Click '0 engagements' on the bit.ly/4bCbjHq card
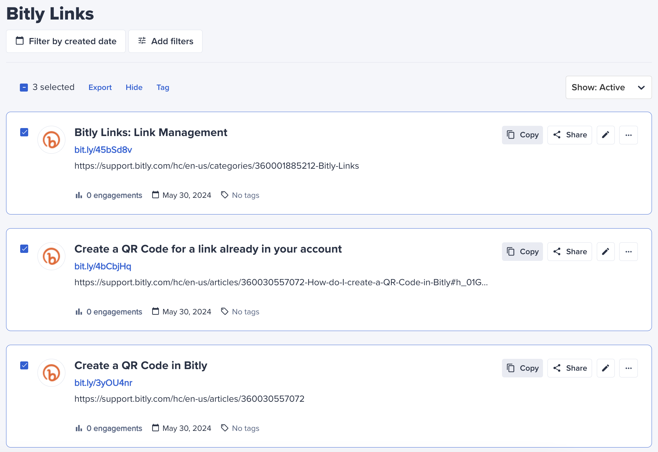 click(x=114, y=312)
